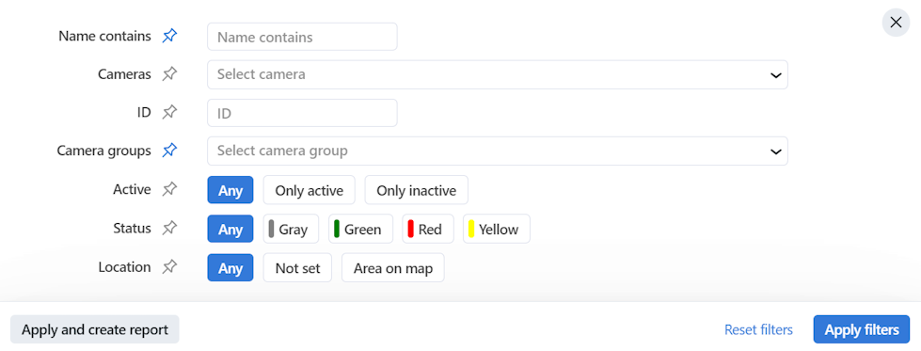Close the filter panel with the X
921x351 pixels.
pos(896,23)
